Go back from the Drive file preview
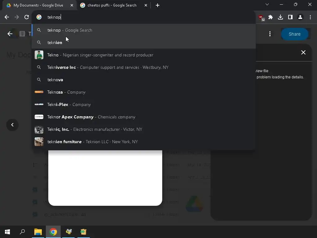This screenshot has width=317, height=238. pos(10,34)
